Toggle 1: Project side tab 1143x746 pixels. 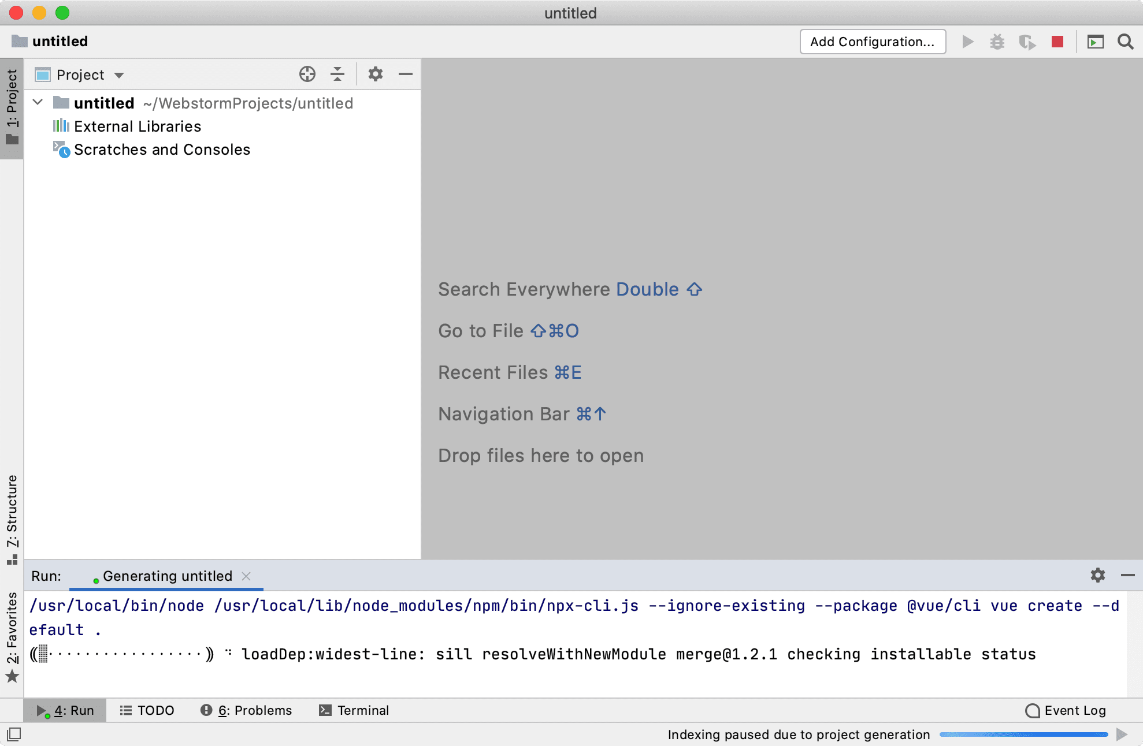[12, 107]
